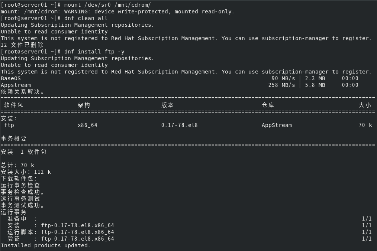Image resolution: width=377 pixels, height=251 pixels.
Task: Click the '依赖关系解决。' text
Action: coord(23,92)
